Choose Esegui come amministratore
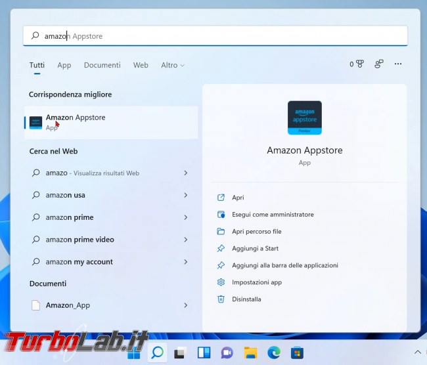This screenshot has width=427, height=365. 273,215
